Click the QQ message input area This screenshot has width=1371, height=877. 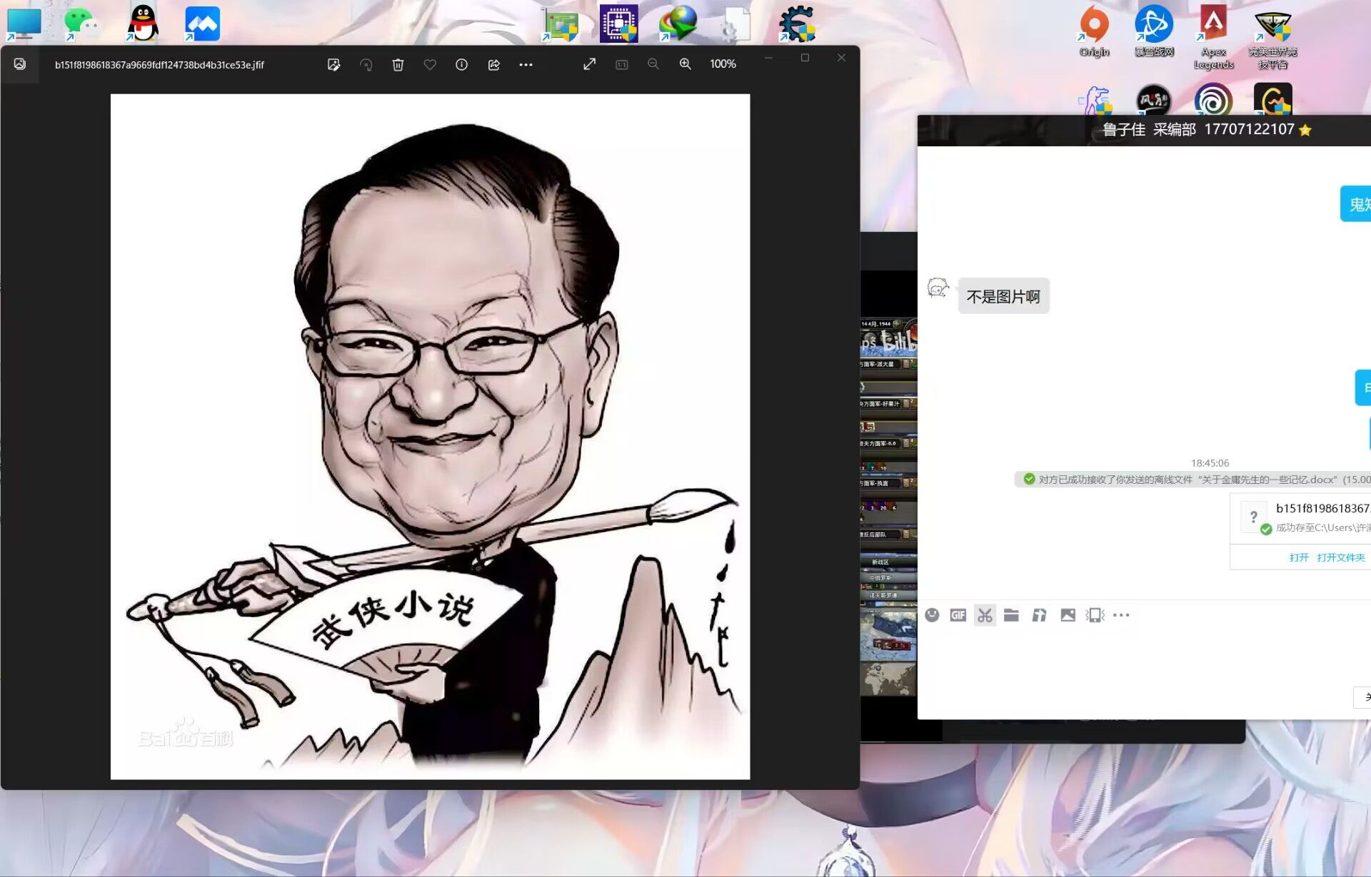click(1144, 657)
